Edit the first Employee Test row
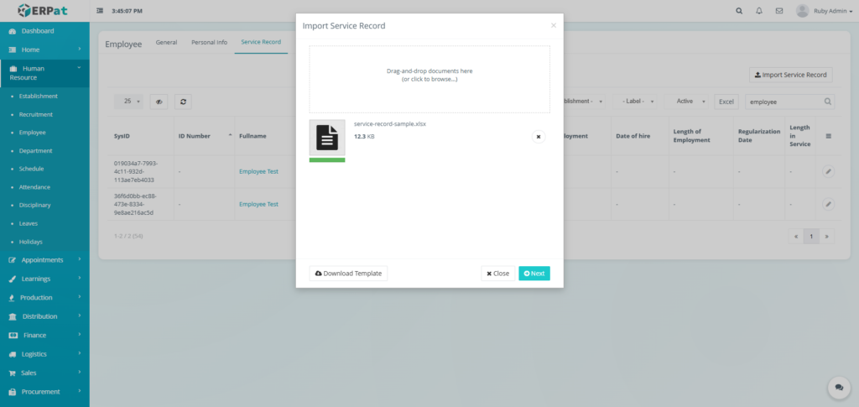859x407 pixels. click(828, 171)
